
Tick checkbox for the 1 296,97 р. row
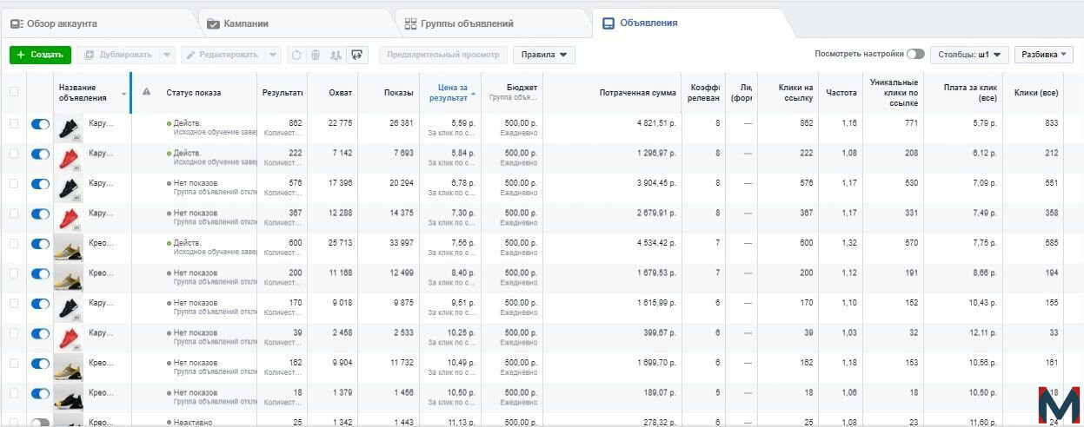(13, 154)
